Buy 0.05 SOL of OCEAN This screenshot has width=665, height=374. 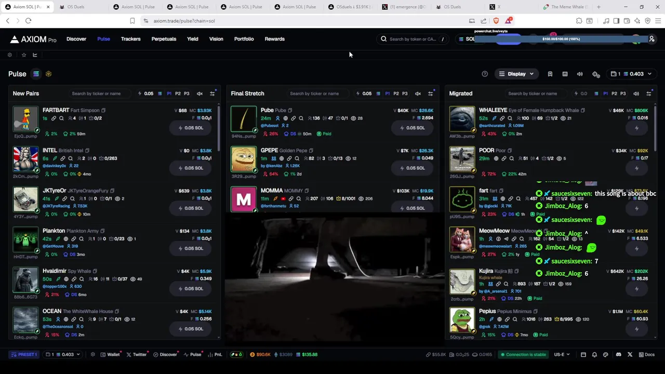(x=191, y=329)
